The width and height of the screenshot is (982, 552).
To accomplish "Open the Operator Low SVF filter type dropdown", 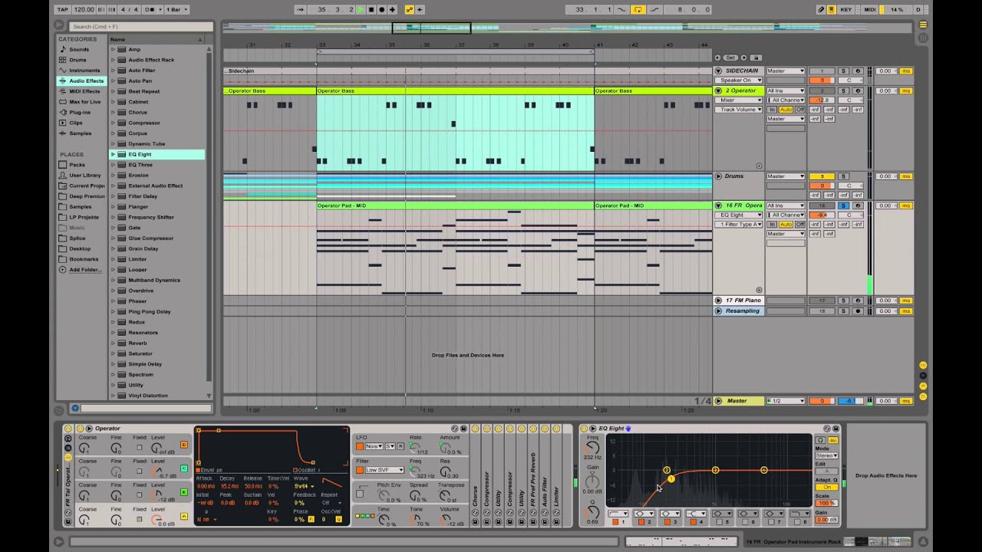I will coord(384,470).
